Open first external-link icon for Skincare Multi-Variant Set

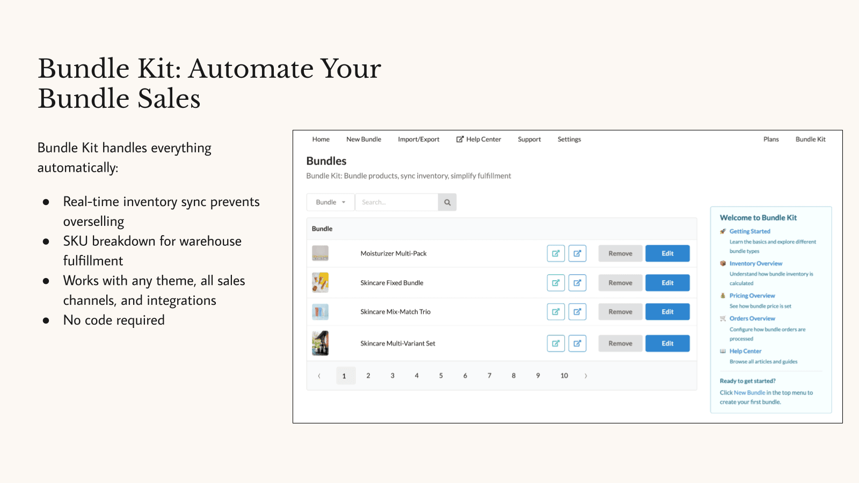(556, 343)
